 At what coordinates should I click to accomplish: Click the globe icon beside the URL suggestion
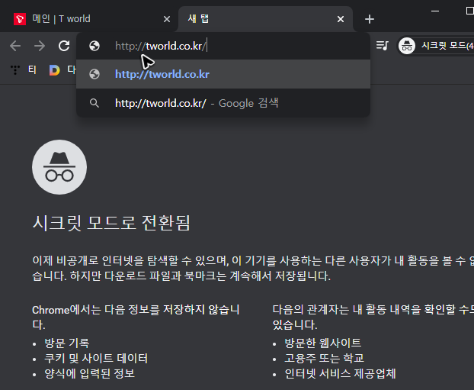point(94,74)
